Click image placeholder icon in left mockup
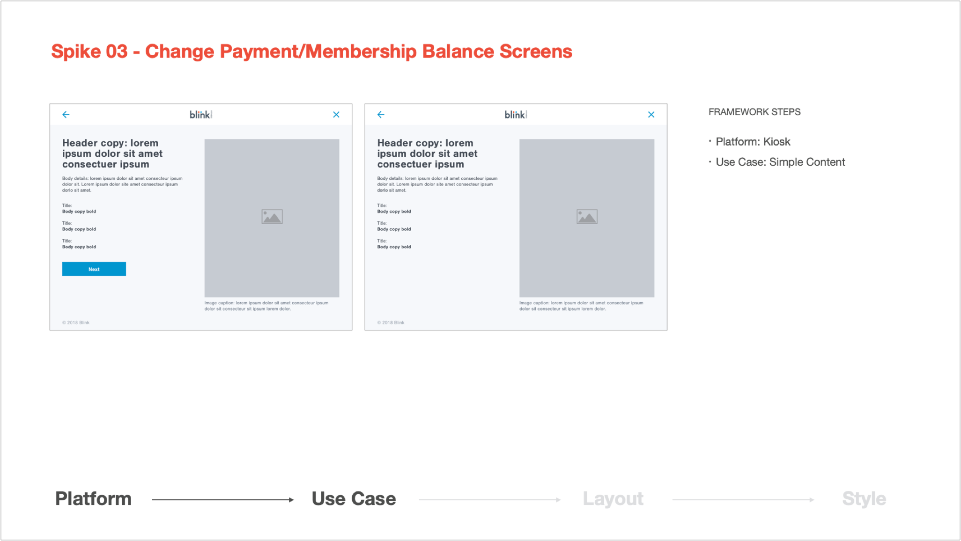The height and width of the screenshot is (541, 961). (x=272, y=217)
